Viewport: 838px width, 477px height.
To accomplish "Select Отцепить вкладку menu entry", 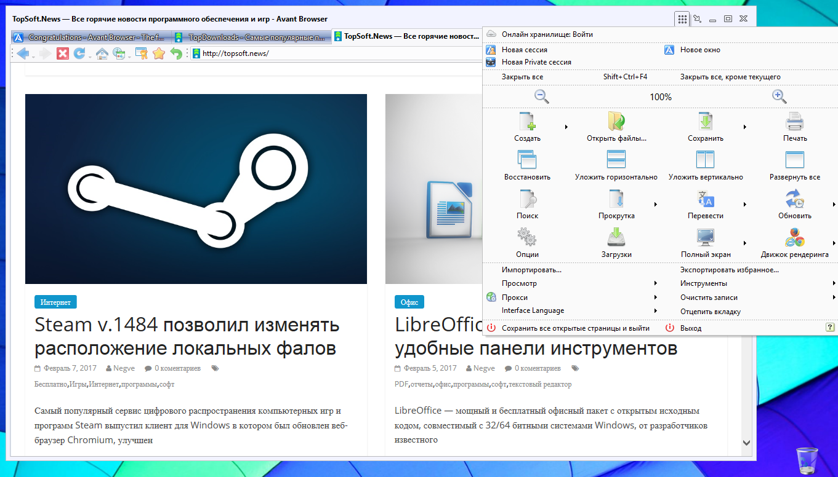I will [711, 312].
